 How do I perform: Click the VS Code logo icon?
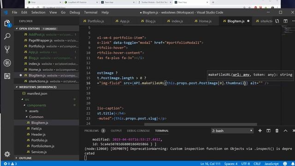6,12
